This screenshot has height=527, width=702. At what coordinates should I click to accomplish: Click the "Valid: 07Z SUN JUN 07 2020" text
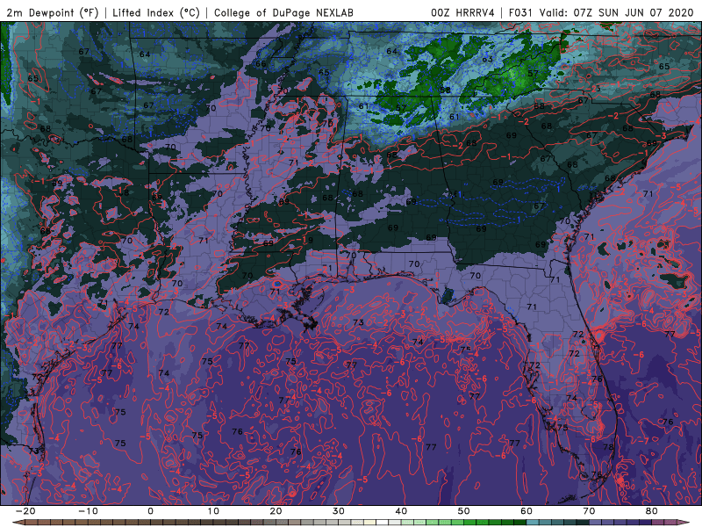coord(616,12)
